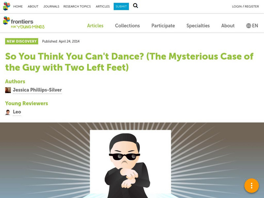The image size is (264, 198).
Task: Go to the Participate menu
Action: (x=163, y=26)
